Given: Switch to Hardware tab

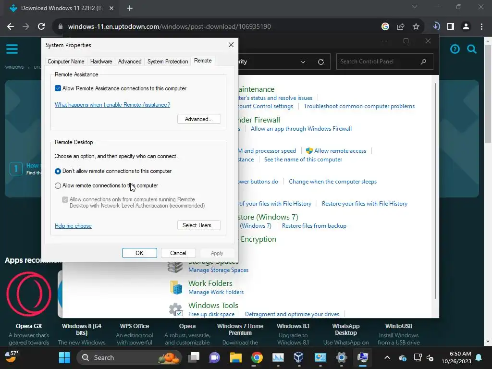Looking at the screenshot, I should pyautogui.click(x=101, y=61).
